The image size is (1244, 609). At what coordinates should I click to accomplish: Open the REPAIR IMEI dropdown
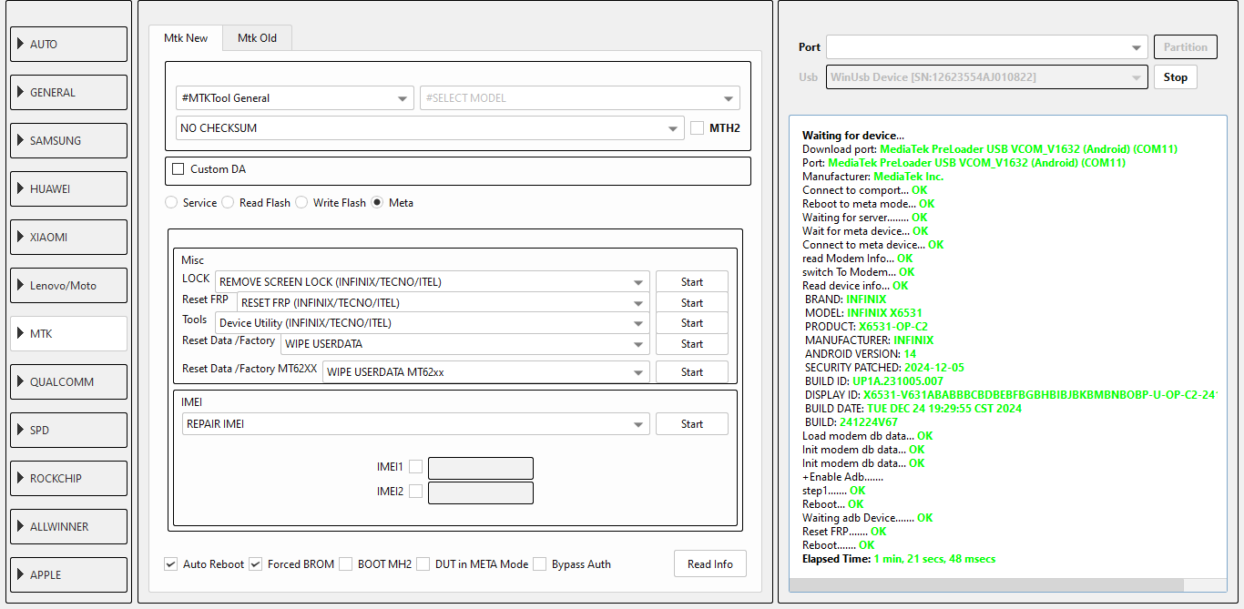(416, 424)
